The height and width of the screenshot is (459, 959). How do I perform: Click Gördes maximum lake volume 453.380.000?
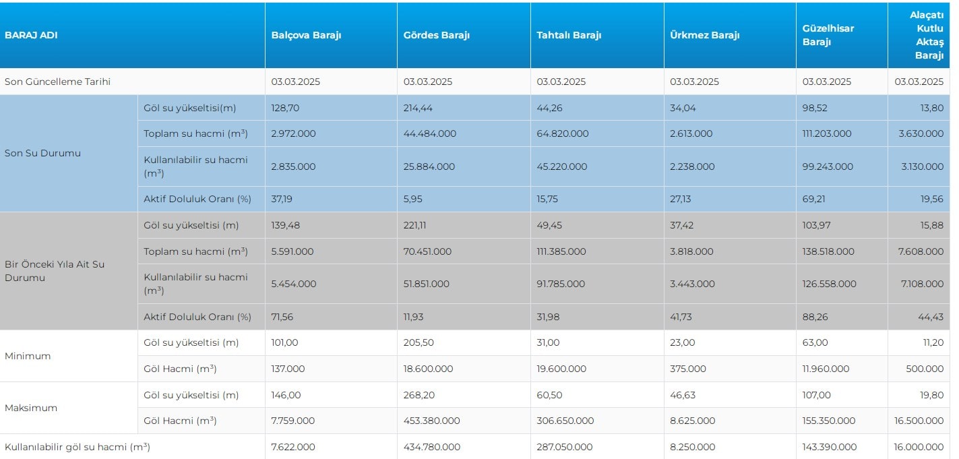coord(431,421)
